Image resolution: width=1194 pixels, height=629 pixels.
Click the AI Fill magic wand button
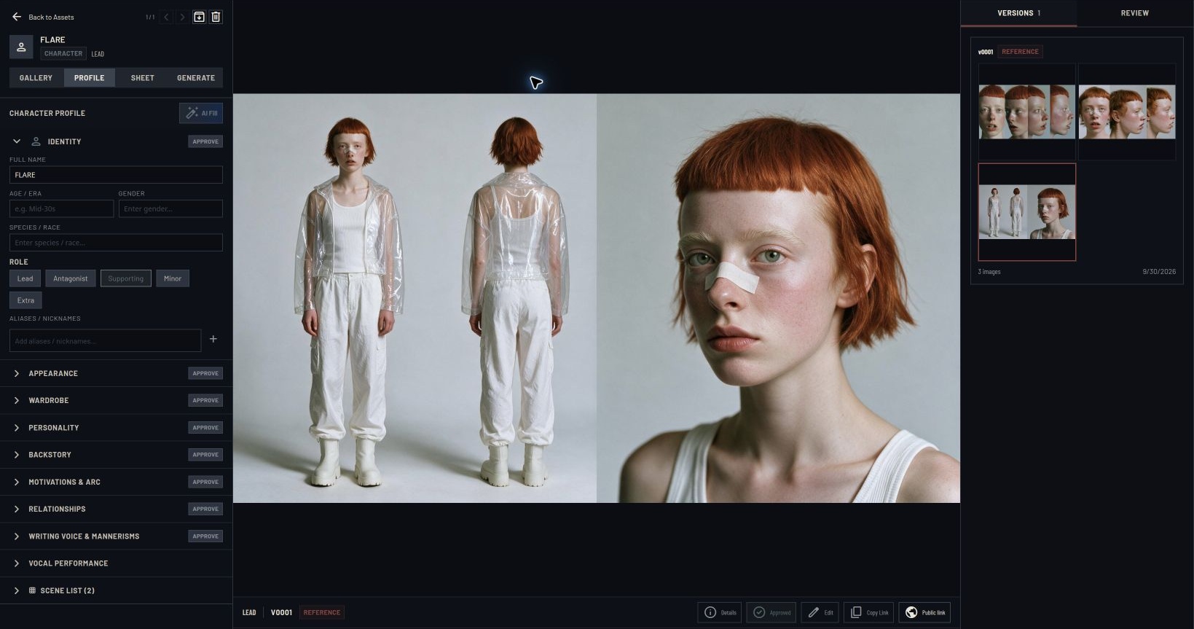[201, 113]
